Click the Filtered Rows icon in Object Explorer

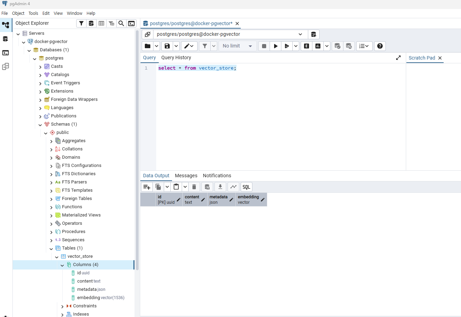click(111, 23)
